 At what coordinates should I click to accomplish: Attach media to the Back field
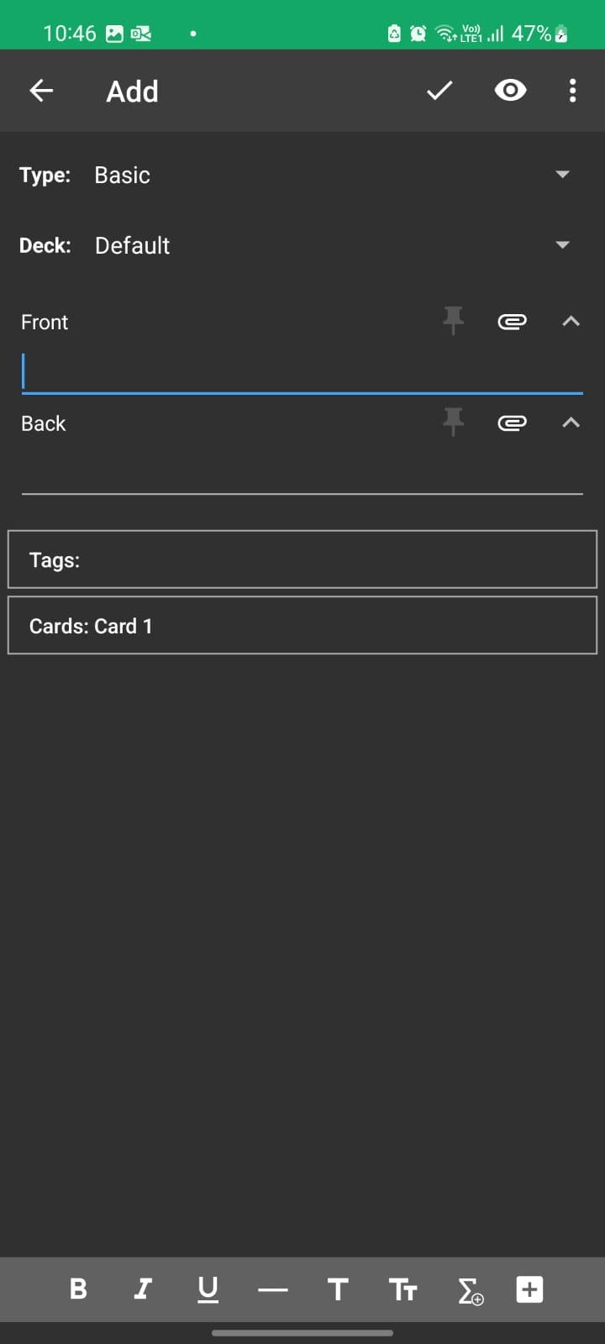tap(513, 423)
